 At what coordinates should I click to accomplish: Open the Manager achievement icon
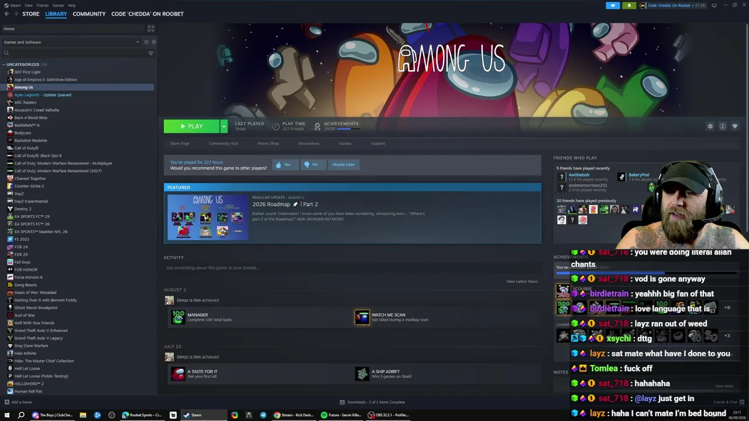coord(178,317)
